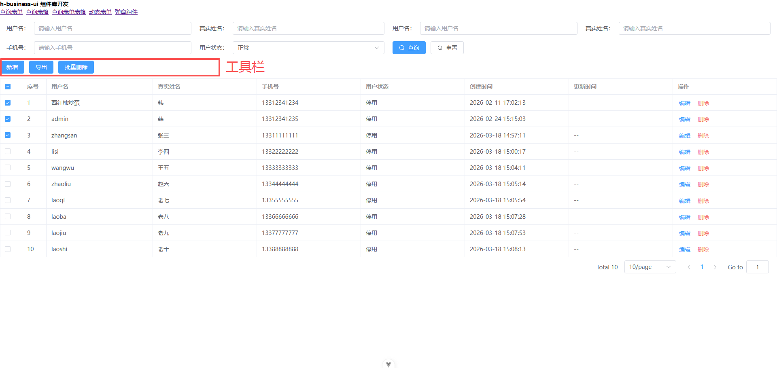Delete the zhangsan row
The width and height of the screenshot is (777, 368).
(703, 136)
